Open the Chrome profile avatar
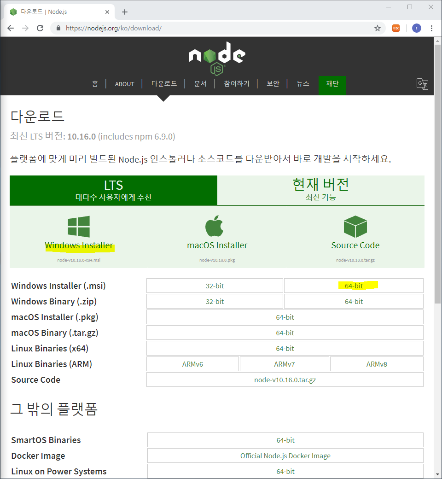Screen dimensions: 442x479 coord(417,28)
